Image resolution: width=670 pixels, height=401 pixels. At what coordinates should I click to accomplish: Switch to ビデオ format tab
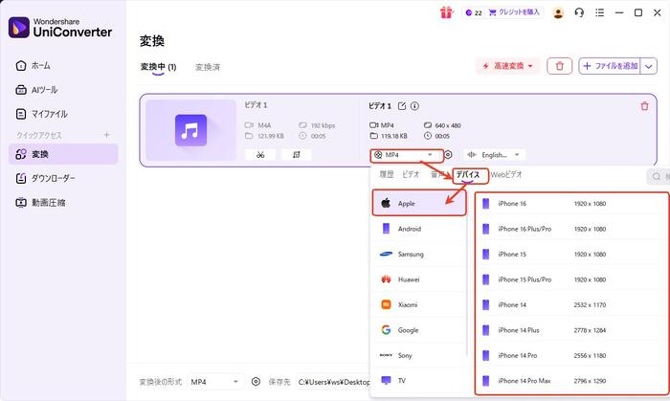point(411,174)
